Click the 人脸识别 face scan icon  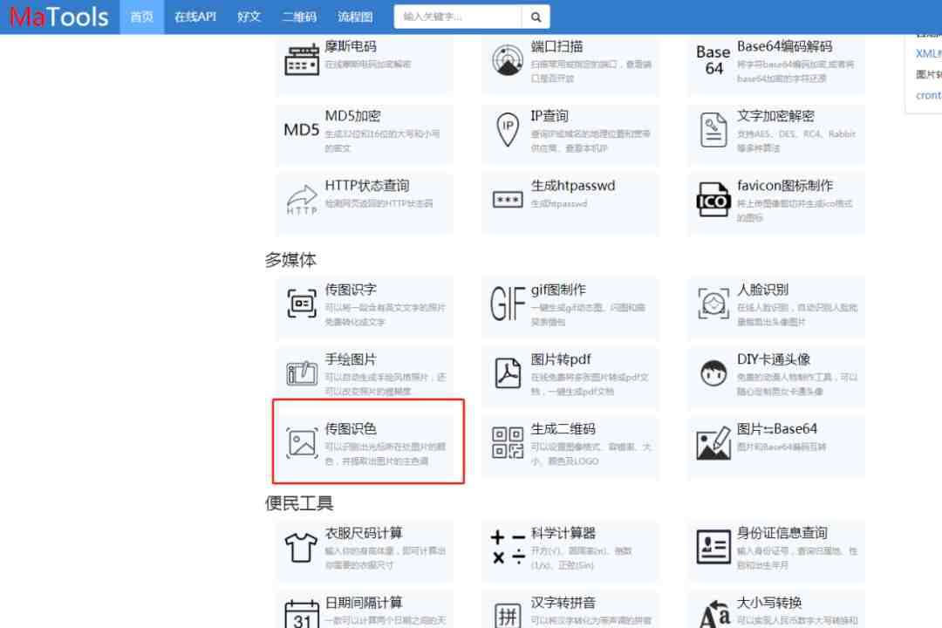tap(713, 304)
